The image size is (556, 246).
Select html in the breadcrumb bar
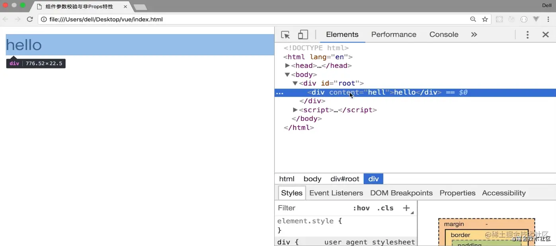point(287,179)
